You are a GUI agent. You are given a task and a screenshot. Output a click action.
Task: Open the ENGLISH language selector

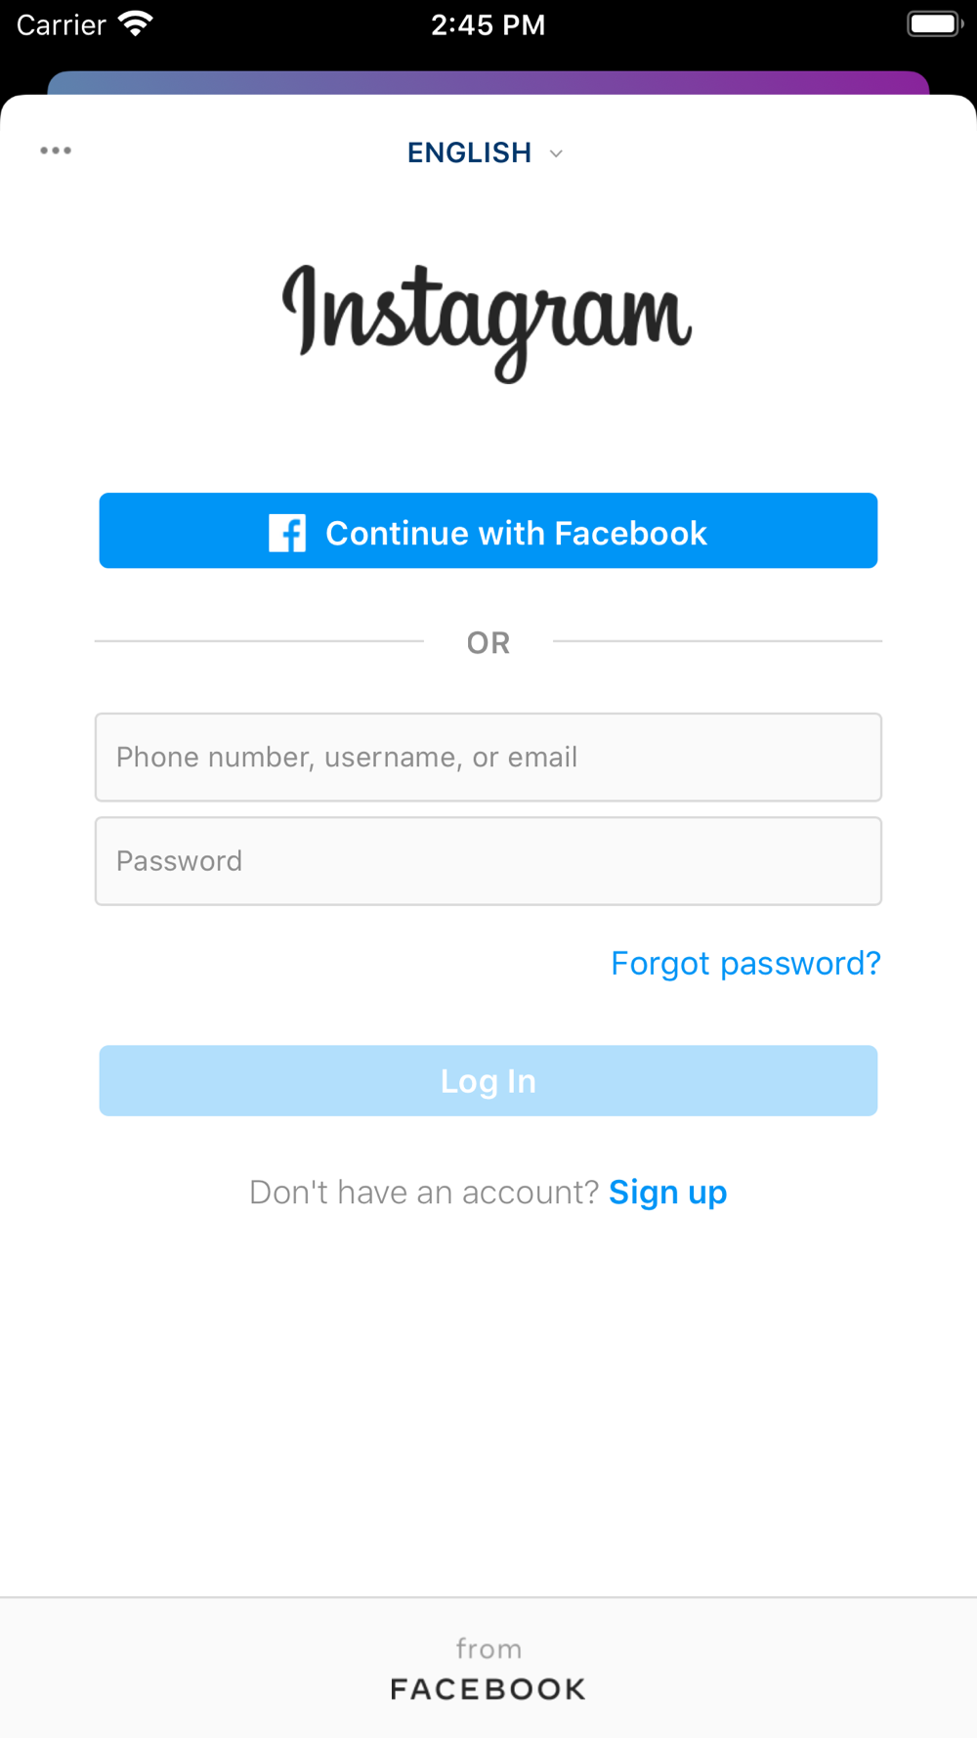click(x=486, y=152)
